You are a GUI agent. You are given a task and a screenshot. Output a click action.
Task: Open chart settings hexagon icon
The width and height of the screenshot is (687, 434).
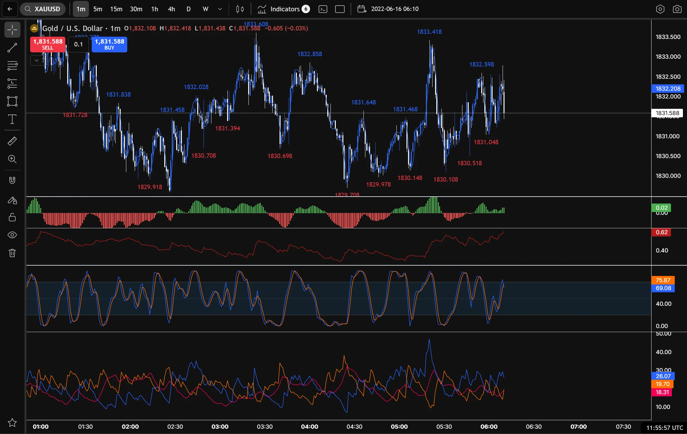660,9
